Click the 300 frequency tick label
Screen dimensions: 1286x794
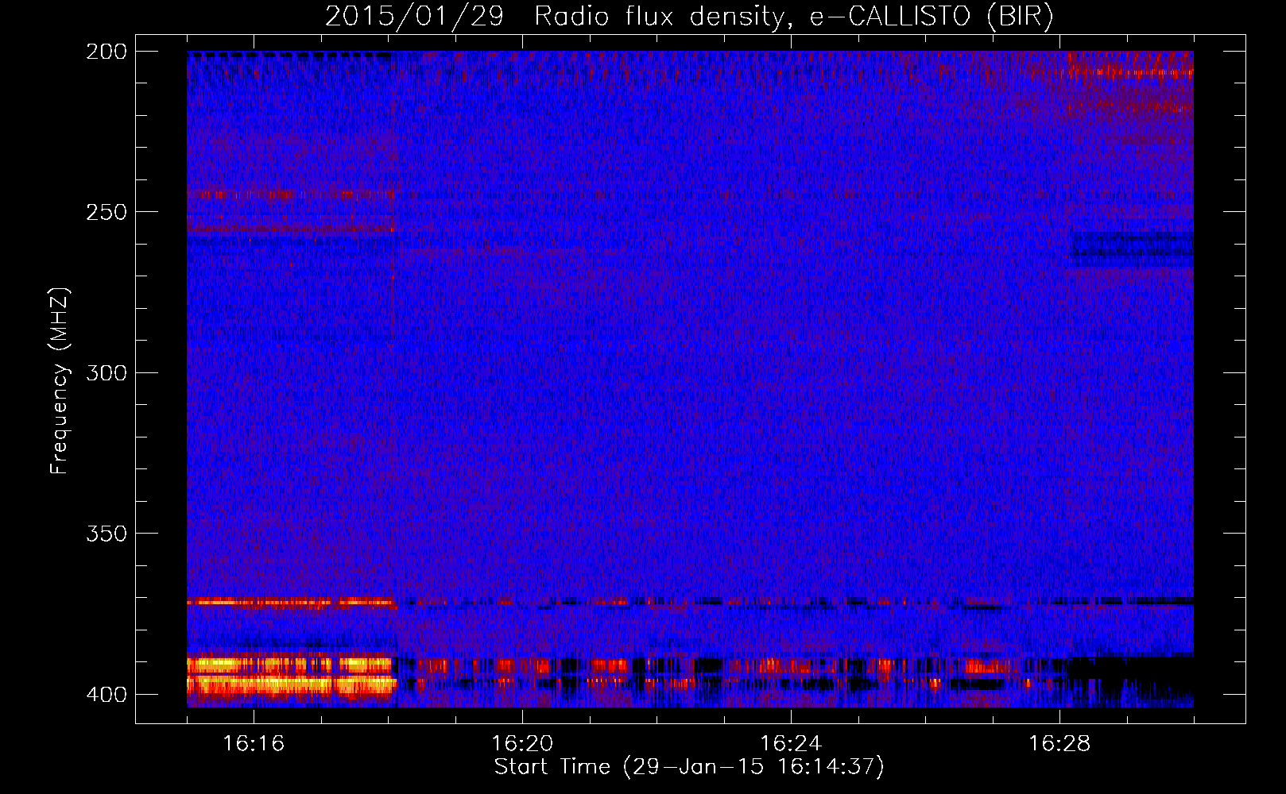[x=107, y=372]
